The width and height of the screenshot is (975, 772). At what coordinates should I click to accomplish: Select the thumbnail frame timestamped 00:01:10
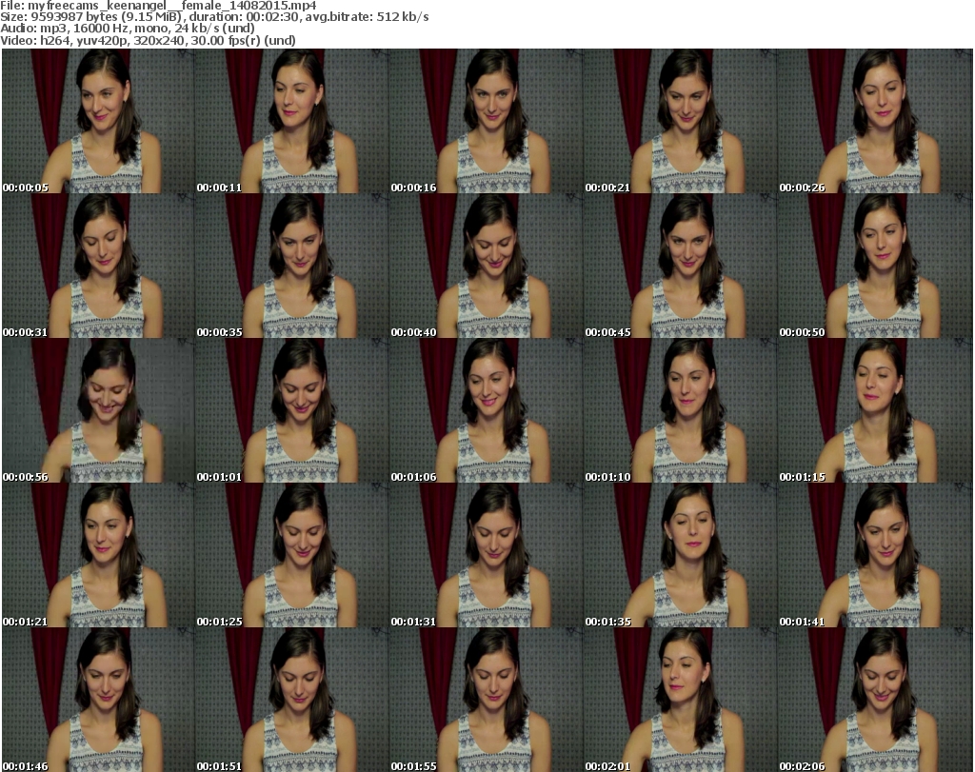pyautogui.click(x=680, y=411)
